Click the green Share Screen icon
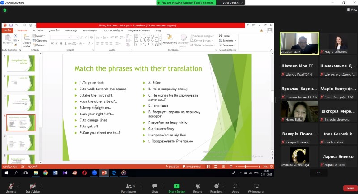 click(177, 186)
